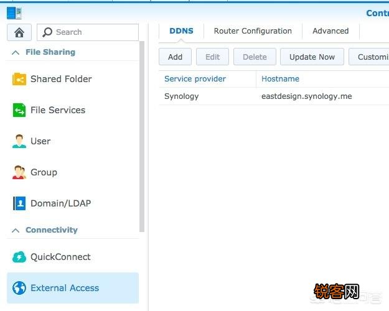Select the Synology provider cell
Image resolution: width=389 pixels, height=311 pixels.
181,96
